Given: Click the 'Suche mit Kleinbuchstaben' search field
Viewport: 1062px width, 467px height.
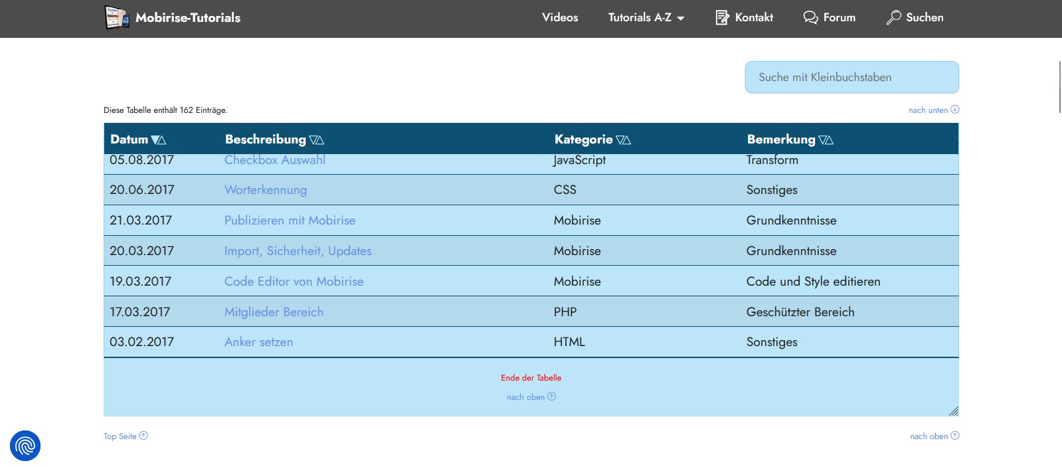Looking at the screenshot, I should [x=851, y=77].
